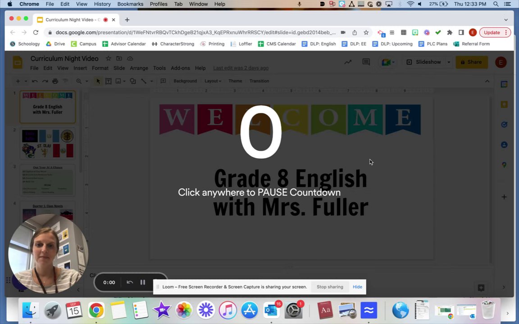Open Google Calendar side panel icon
Screen dimensions: 519x324
coord(504,84)
